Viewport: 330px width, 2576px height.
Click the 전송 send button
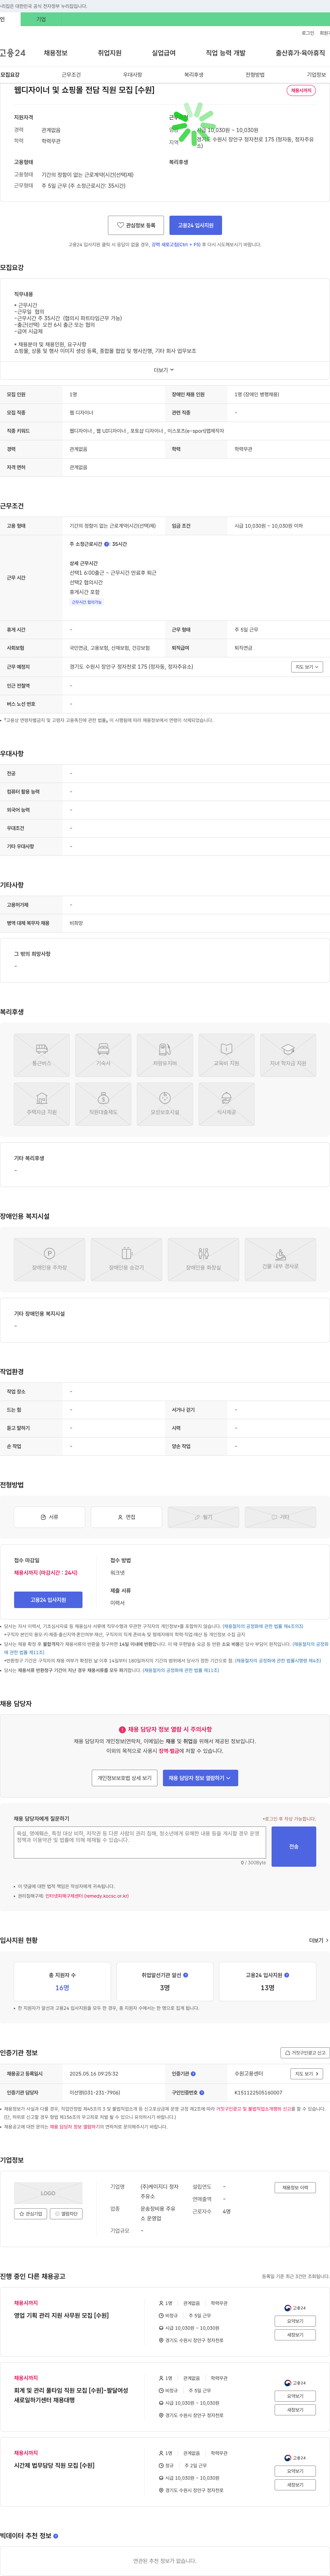(294, 1846)
